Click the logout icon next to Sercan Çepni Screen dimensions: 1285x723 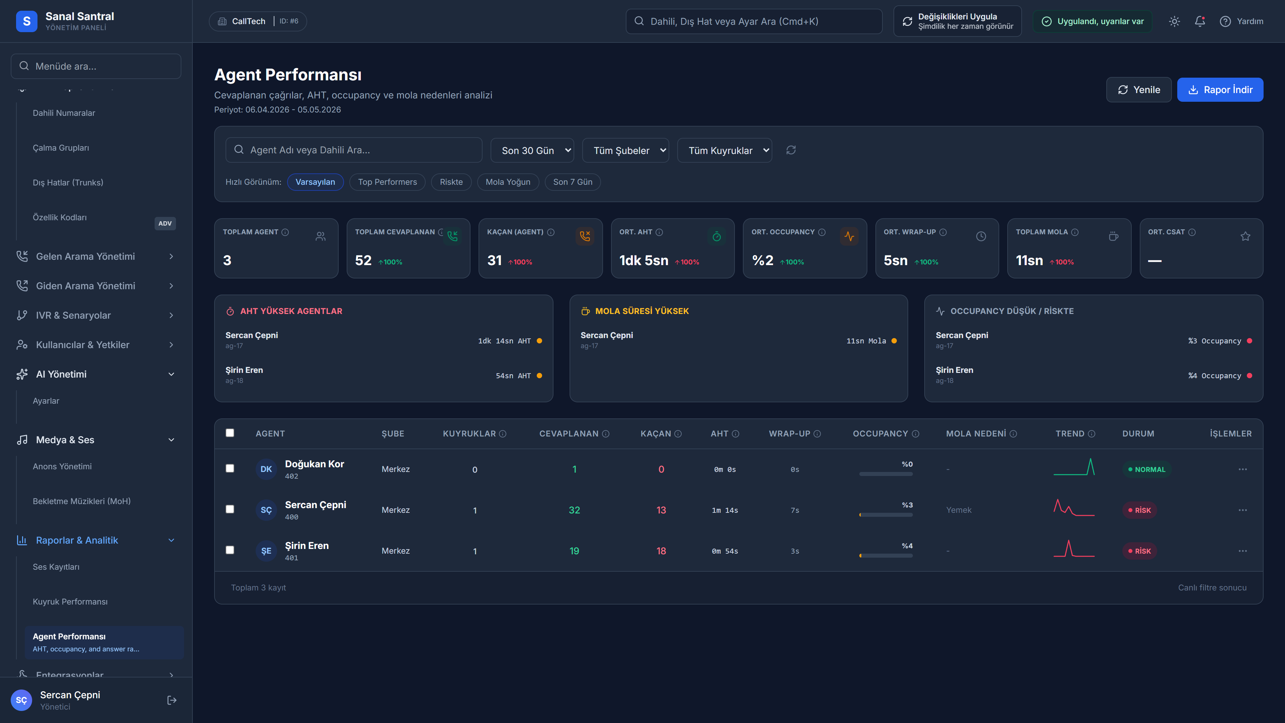pos(172,700)
